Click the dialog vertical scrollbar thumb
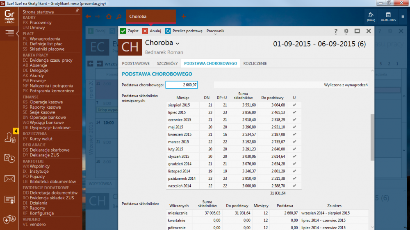The height and width of the screenshot is (230, 410). [x=372, y=138]
